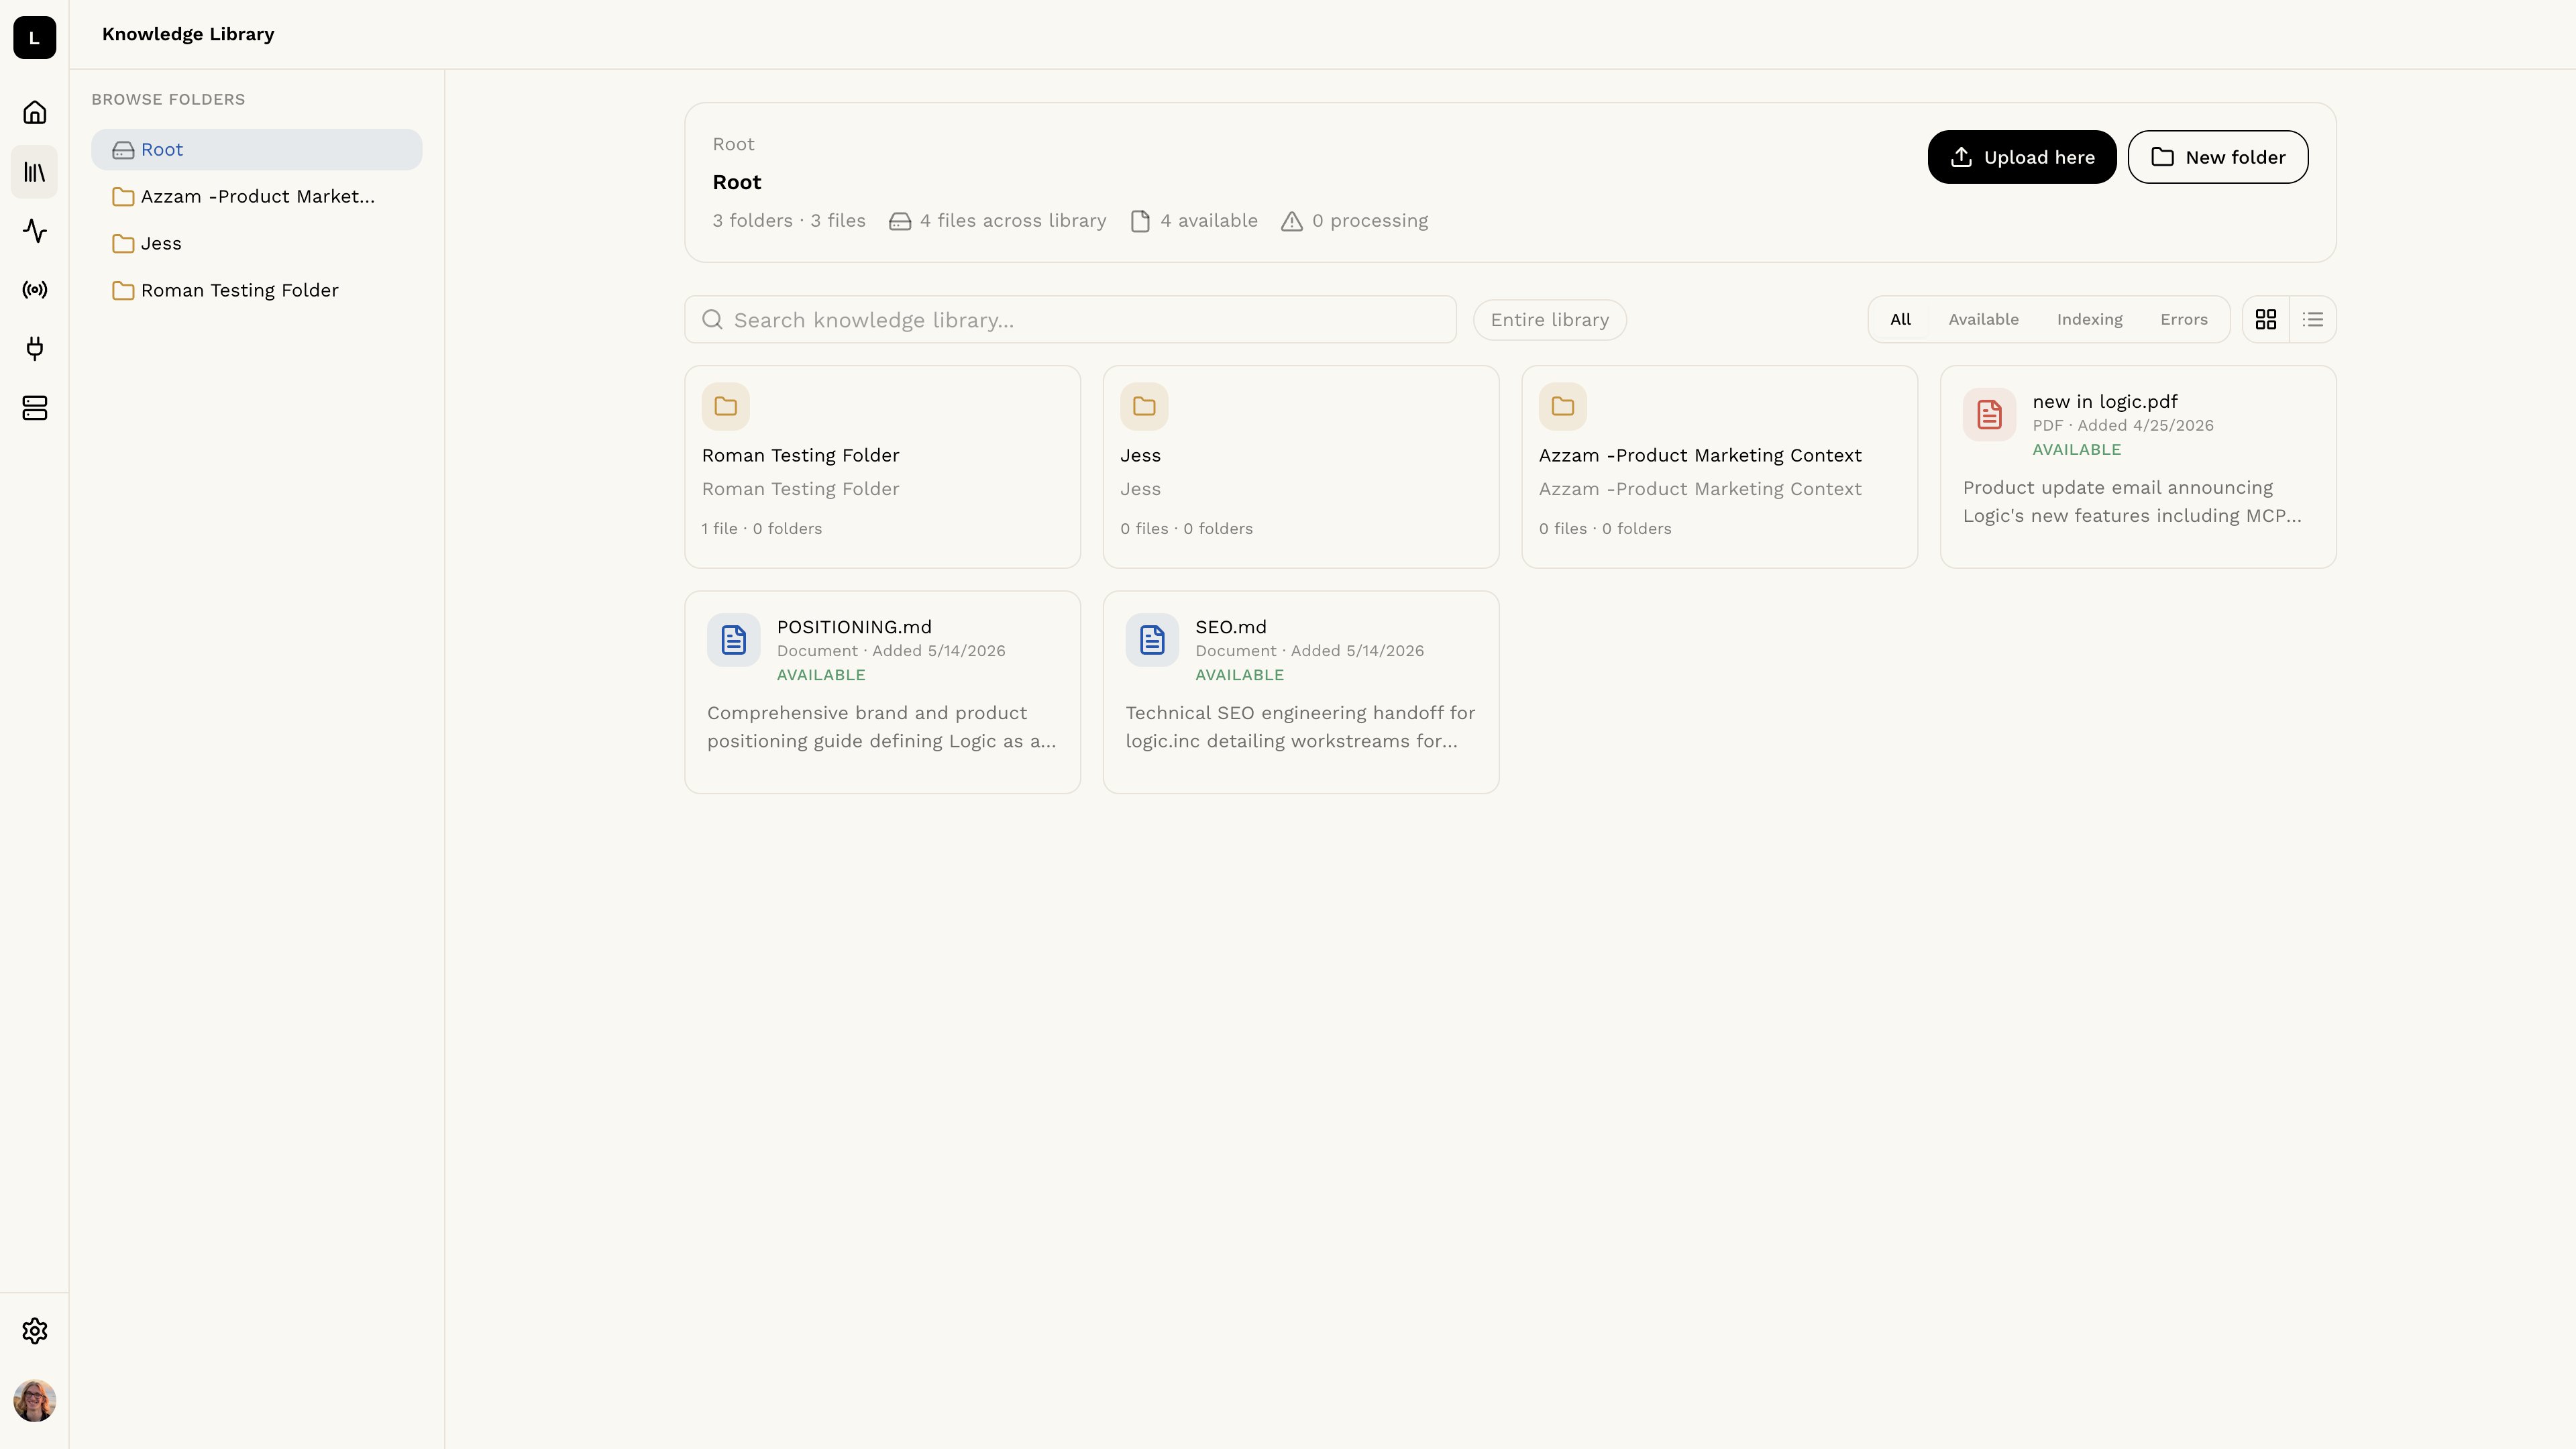
Task: Open the broadcast signal sidebar icon
Action: tap(35, 290)
